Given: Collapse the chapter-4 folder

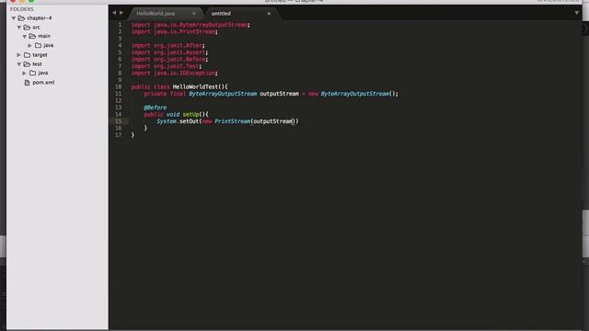Looking at the screenshot, I should [x=14, y=18].
